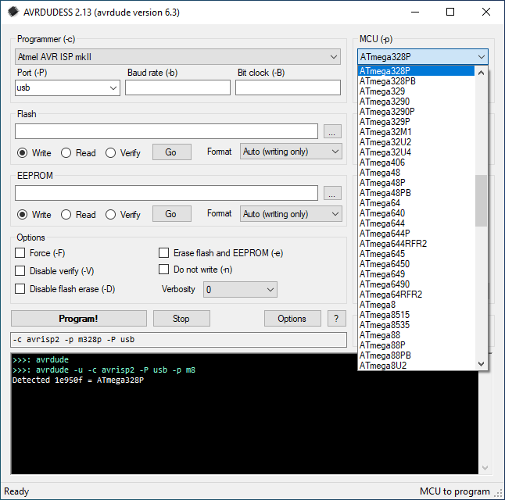Click console output scrollbar down arrow
The height and width of the screenshot is (500, 505).
[x=485, y=468]
